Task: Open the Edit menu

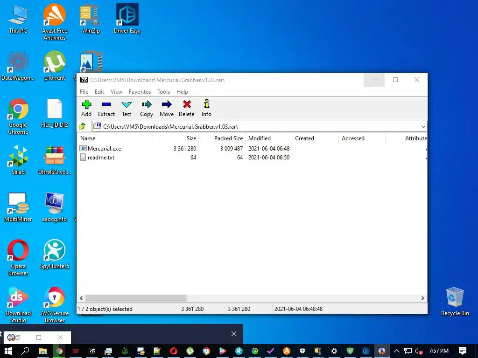Action: click(99, 92)
